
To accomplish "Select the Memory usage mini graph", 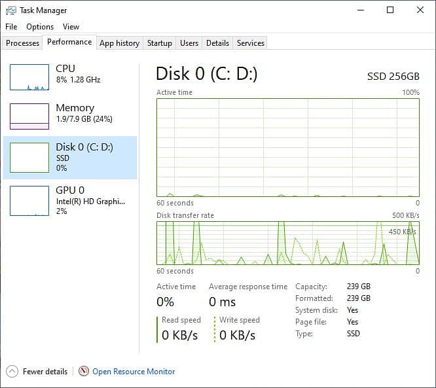I will 29,116.
